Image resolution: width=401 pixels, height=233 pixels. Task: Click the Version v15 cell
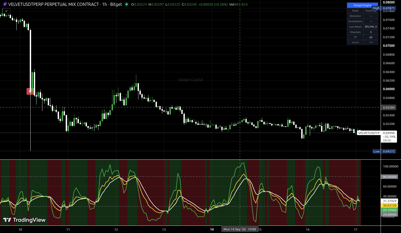pos(371,42)
